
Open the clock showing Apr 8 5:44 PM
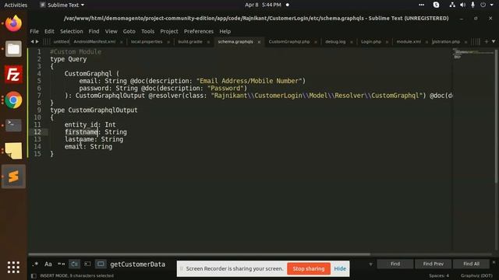[x=263, y=5]
